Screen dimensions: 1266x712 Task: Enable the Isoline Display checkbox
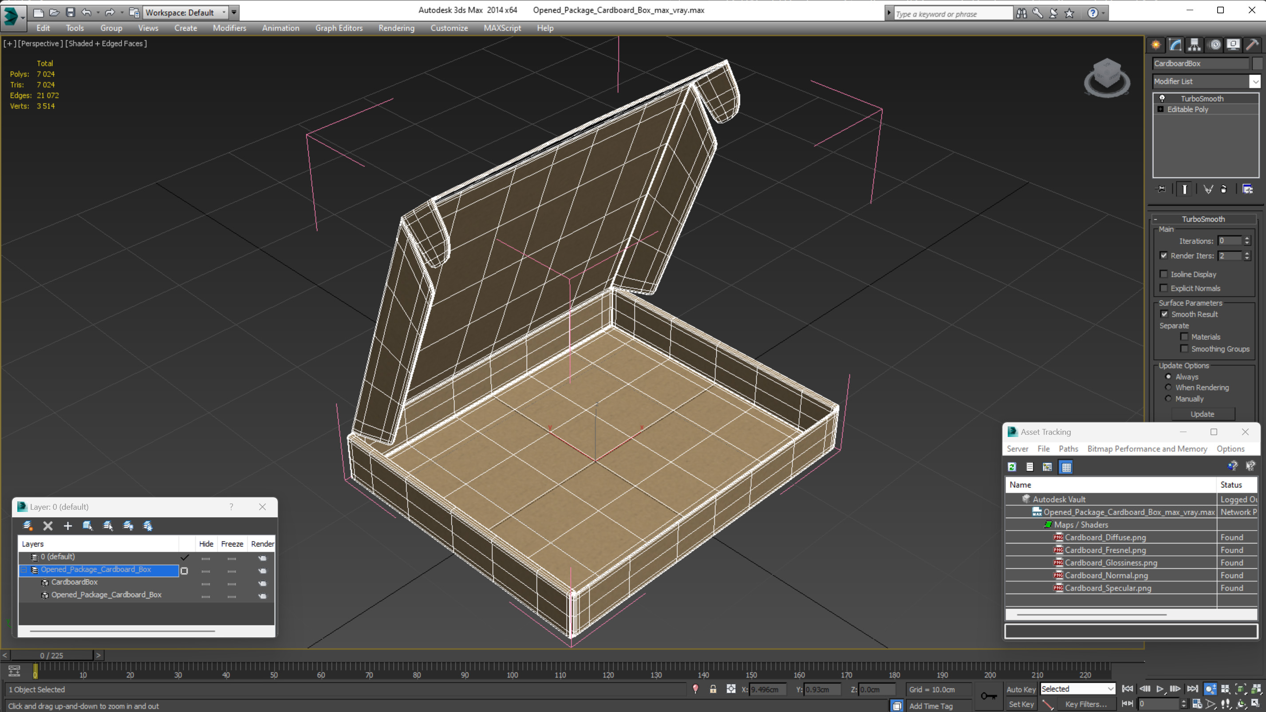point(1164,274)
